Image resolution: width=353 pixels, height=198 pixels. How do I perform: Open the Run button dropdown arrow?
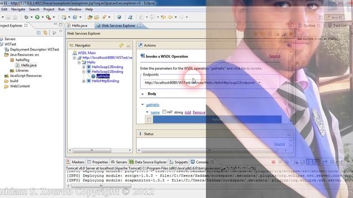[x=42, y=17]
